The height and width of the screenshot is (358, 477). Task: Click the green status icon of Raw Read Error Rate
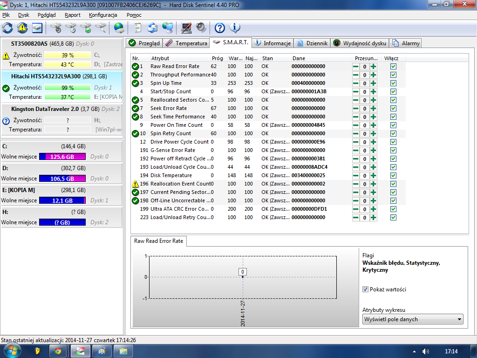point(135,66)
